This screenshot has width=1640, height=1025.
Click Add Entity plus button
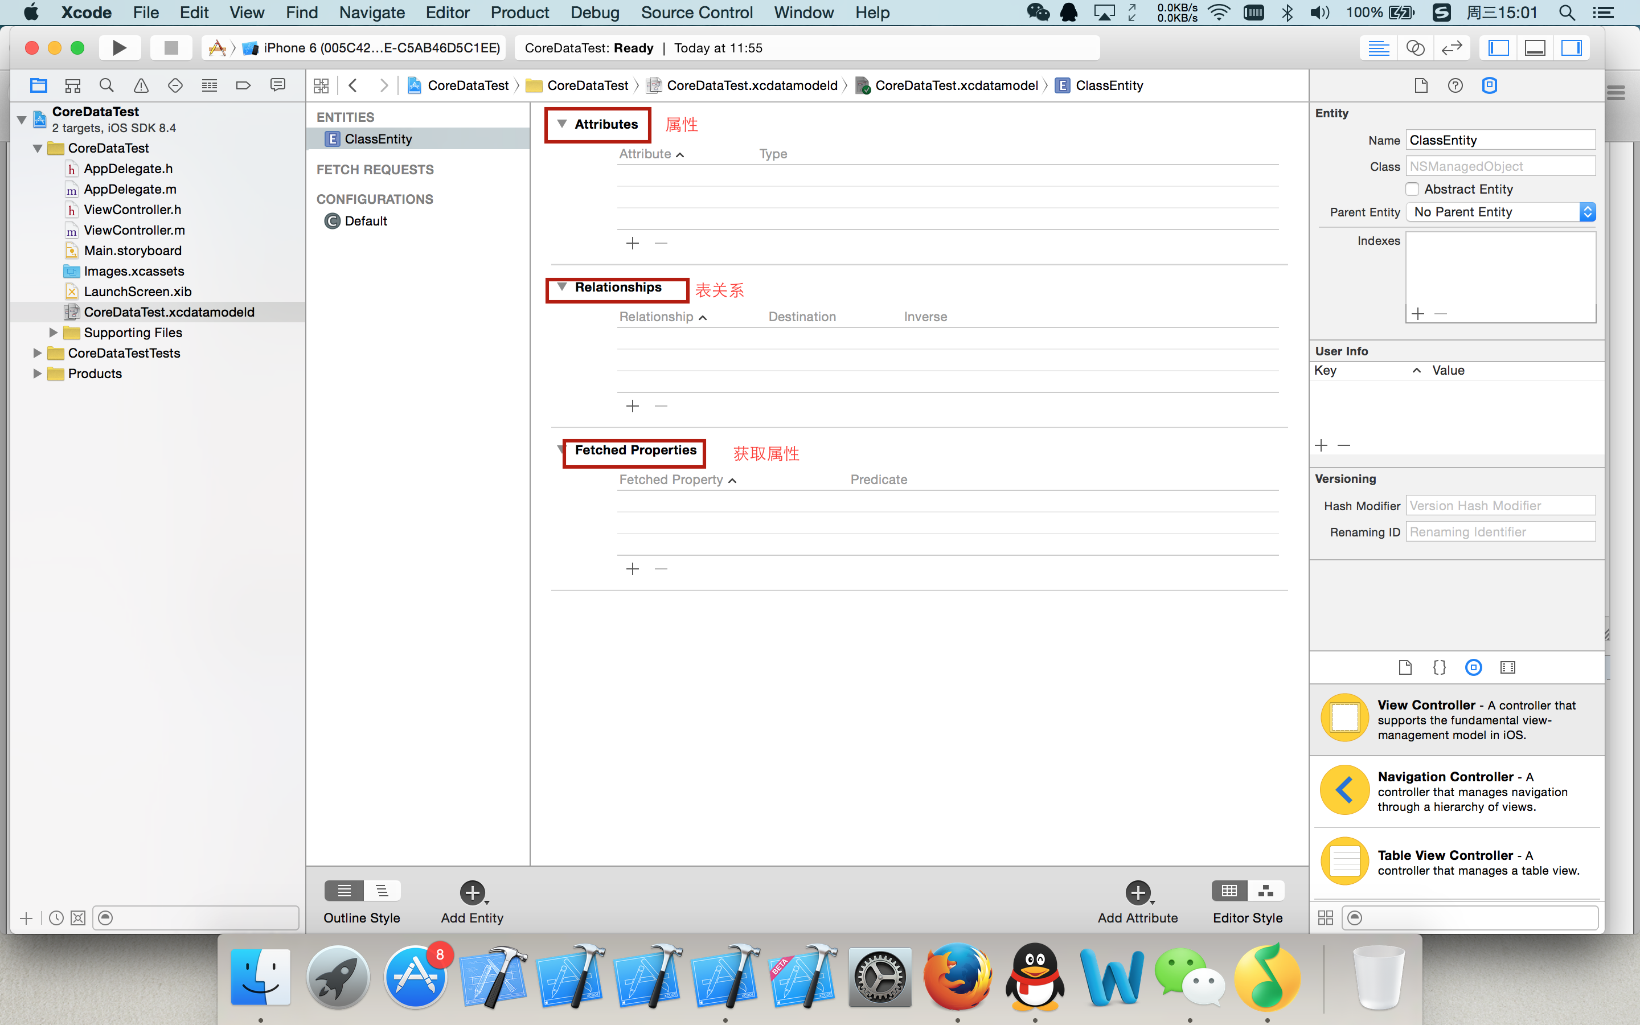coord(472,893)
